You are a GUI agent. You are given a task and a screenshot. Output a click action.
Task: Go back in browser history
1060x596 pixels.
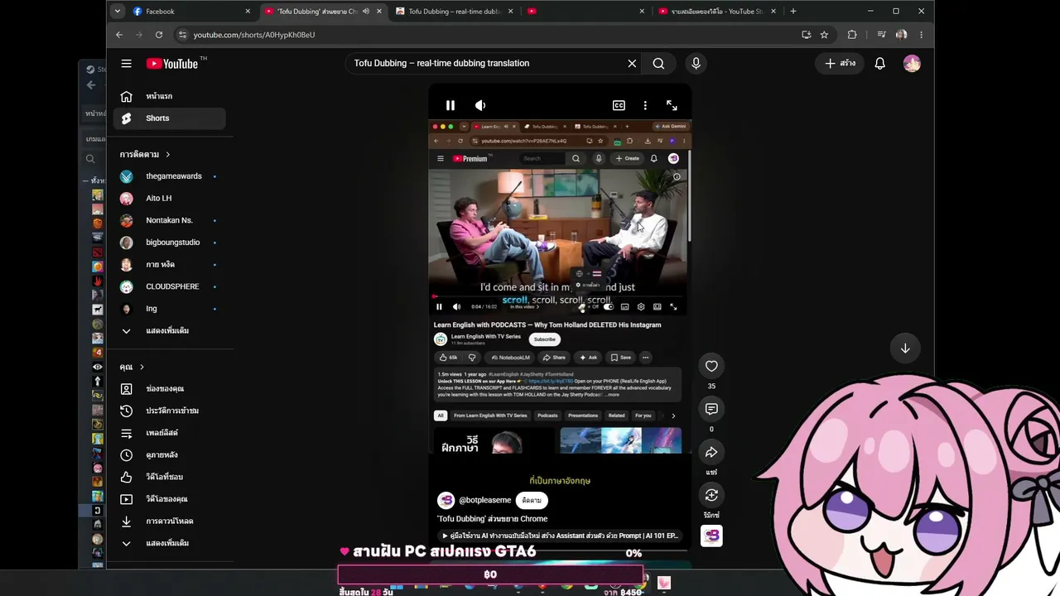119,35
